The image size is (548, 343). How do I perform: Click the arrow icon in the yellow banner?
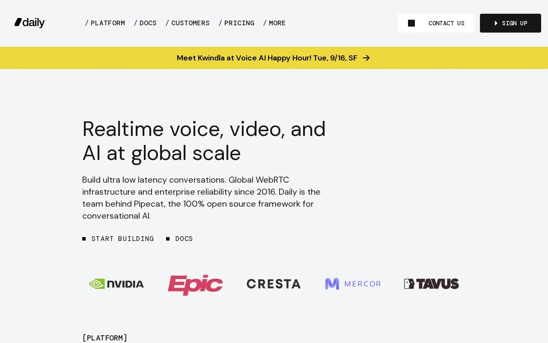coord(366,58)
